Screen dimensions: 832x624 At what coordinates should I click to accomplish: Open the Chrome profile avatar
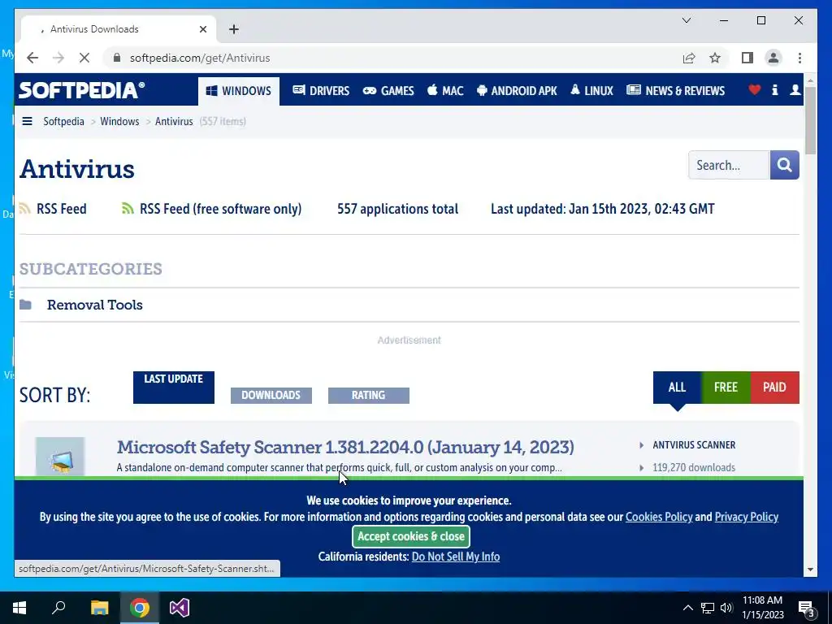773,58
